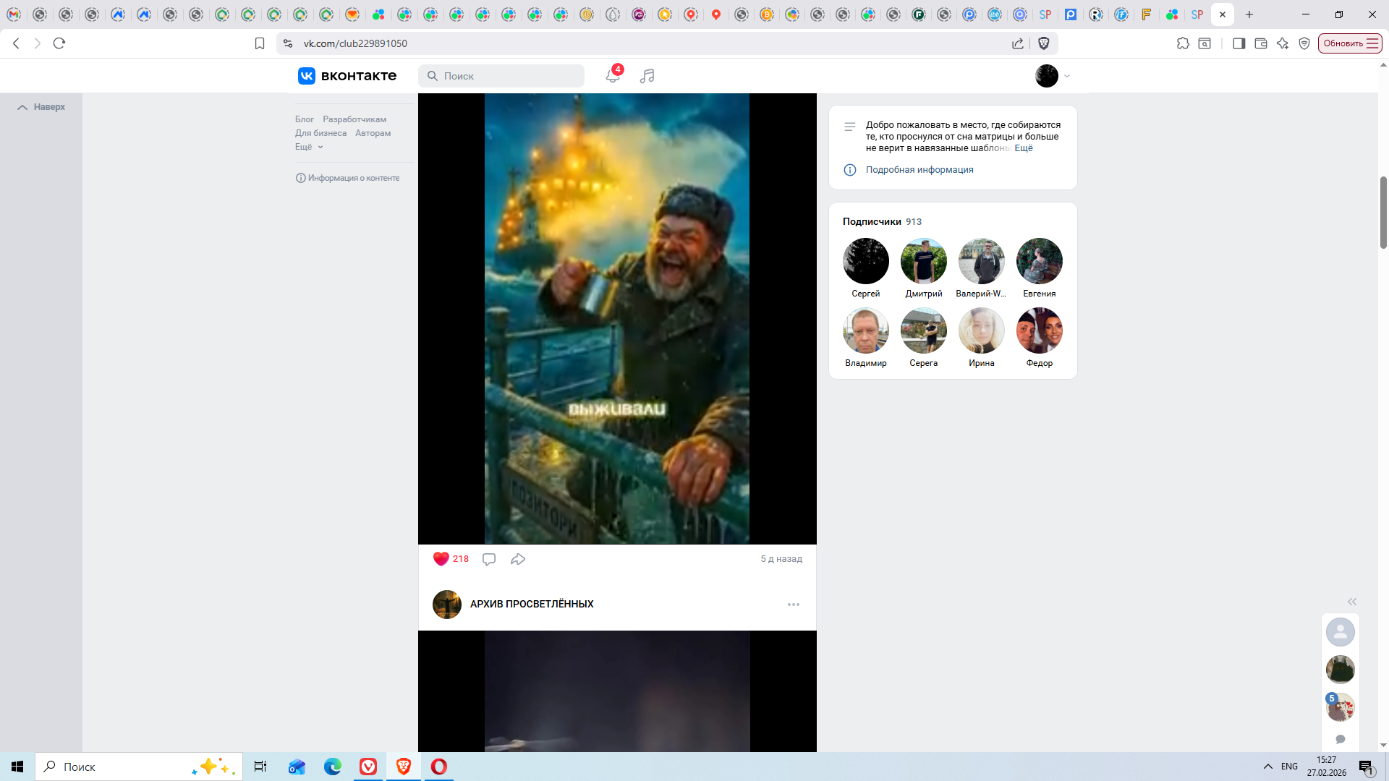Click the share arrow under the post
Viewport: 1389px width, 781px height.
(518, 559)
